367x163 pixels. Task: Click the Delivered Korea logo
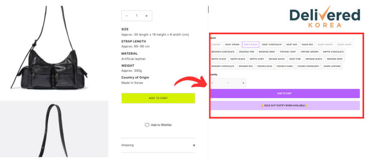(325, 17)
